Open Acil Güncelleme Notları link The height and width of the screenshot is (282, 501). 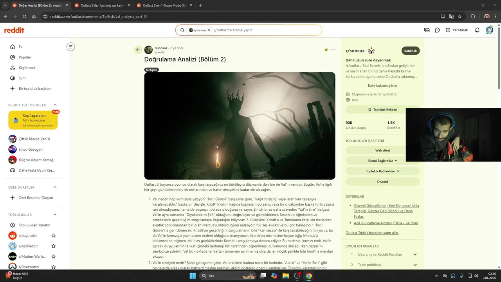coord(386,223)
